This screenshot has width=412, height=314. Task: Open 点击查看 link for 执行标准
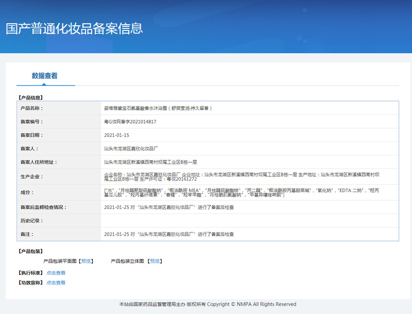(x=56, y=273)
